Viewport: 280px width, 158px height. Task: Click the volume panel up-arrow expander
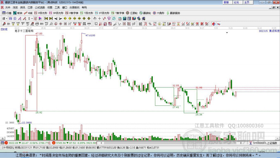click(x=2, y=138)
